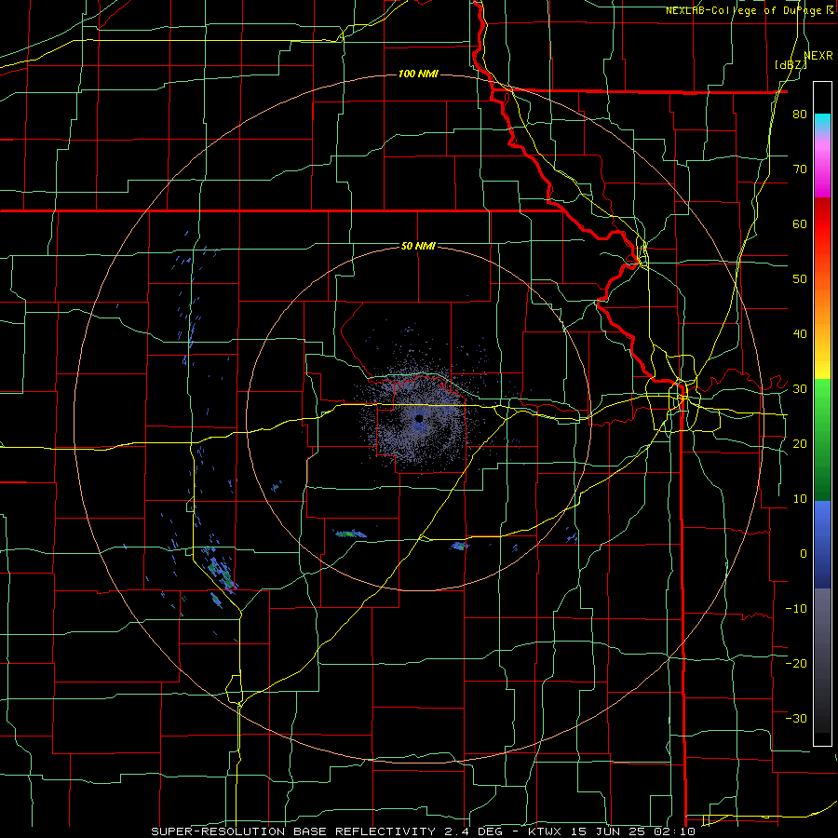This screenshot has height=838, width=838.
Task: Click the 10 value on the dBZ scale
Action: tap(800, 499)
